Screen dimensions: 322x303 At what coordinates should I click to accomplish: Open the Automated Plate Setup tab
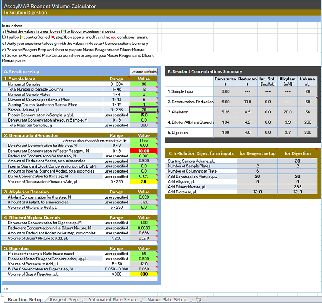[112, 299]
